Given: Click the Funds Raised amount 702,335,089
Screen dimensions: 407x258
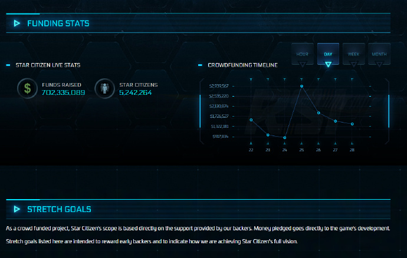Looking at the screenshot, I should tap(64, 92).
